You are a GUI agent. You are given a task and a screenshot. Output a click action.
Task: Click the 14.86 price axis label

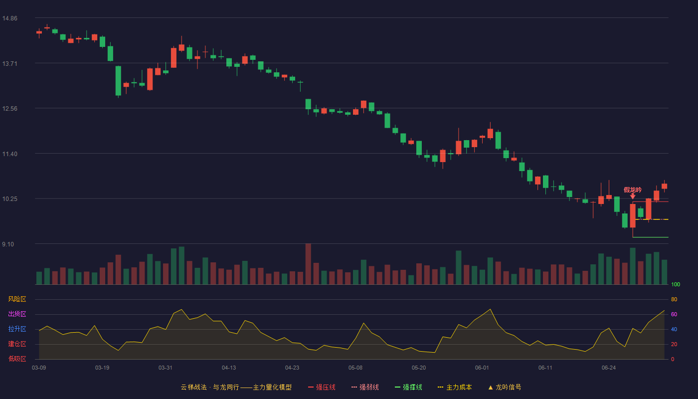[x=9, y=18]
